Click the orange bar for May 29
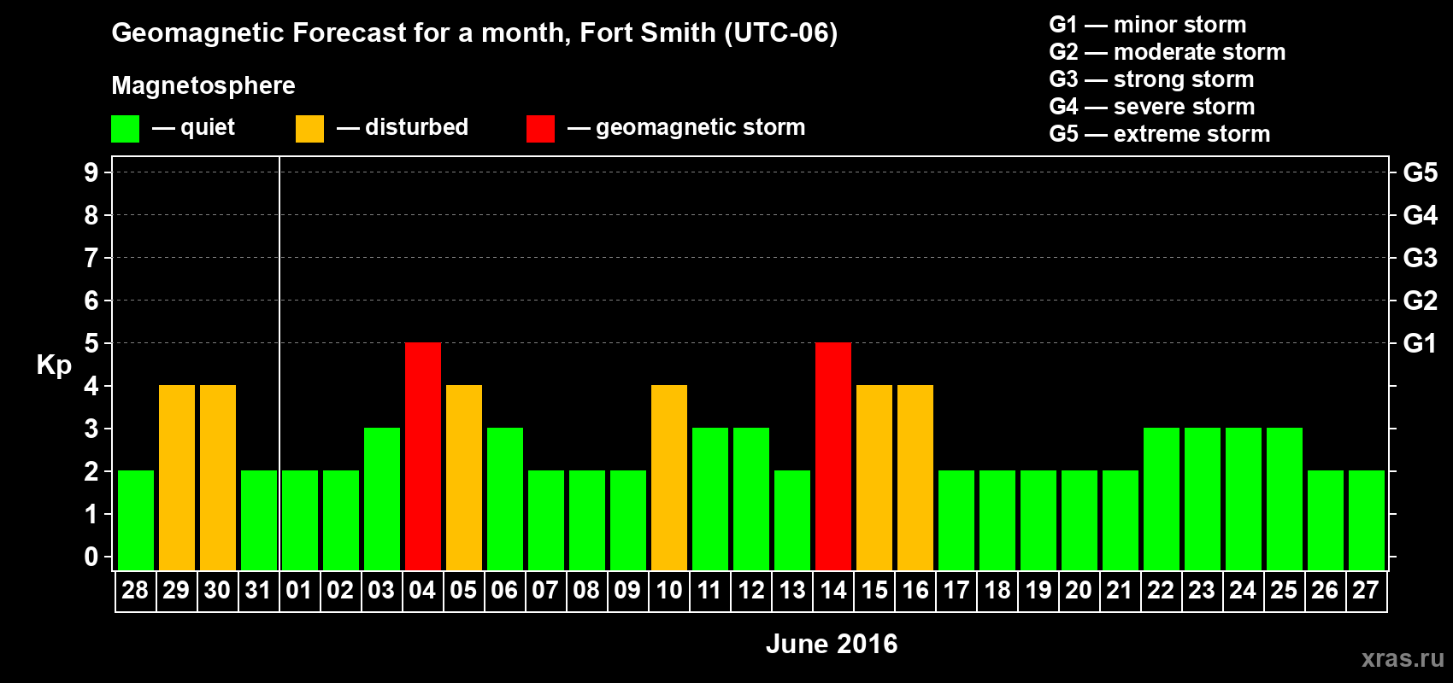 point(177,477)
